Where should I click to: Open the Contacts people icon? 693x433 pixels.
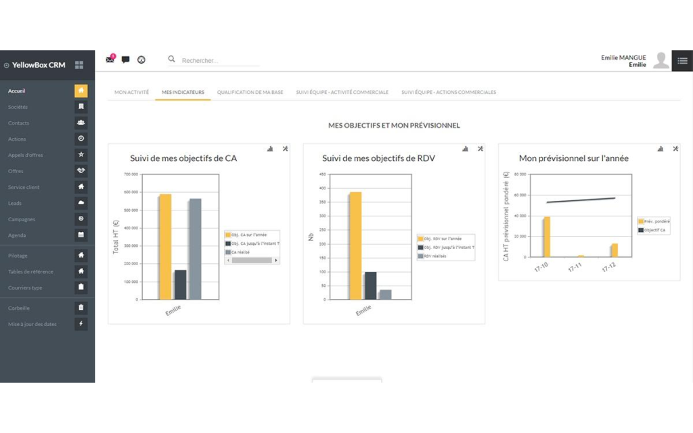(x=81, y=122)
